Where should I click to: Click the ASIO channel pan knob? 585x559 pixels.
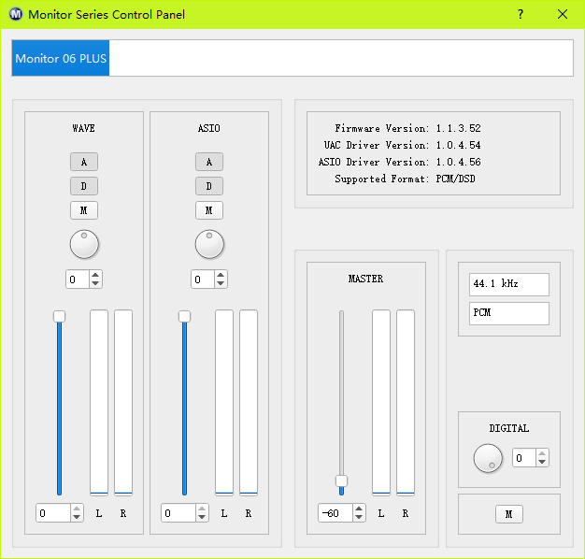209,245
